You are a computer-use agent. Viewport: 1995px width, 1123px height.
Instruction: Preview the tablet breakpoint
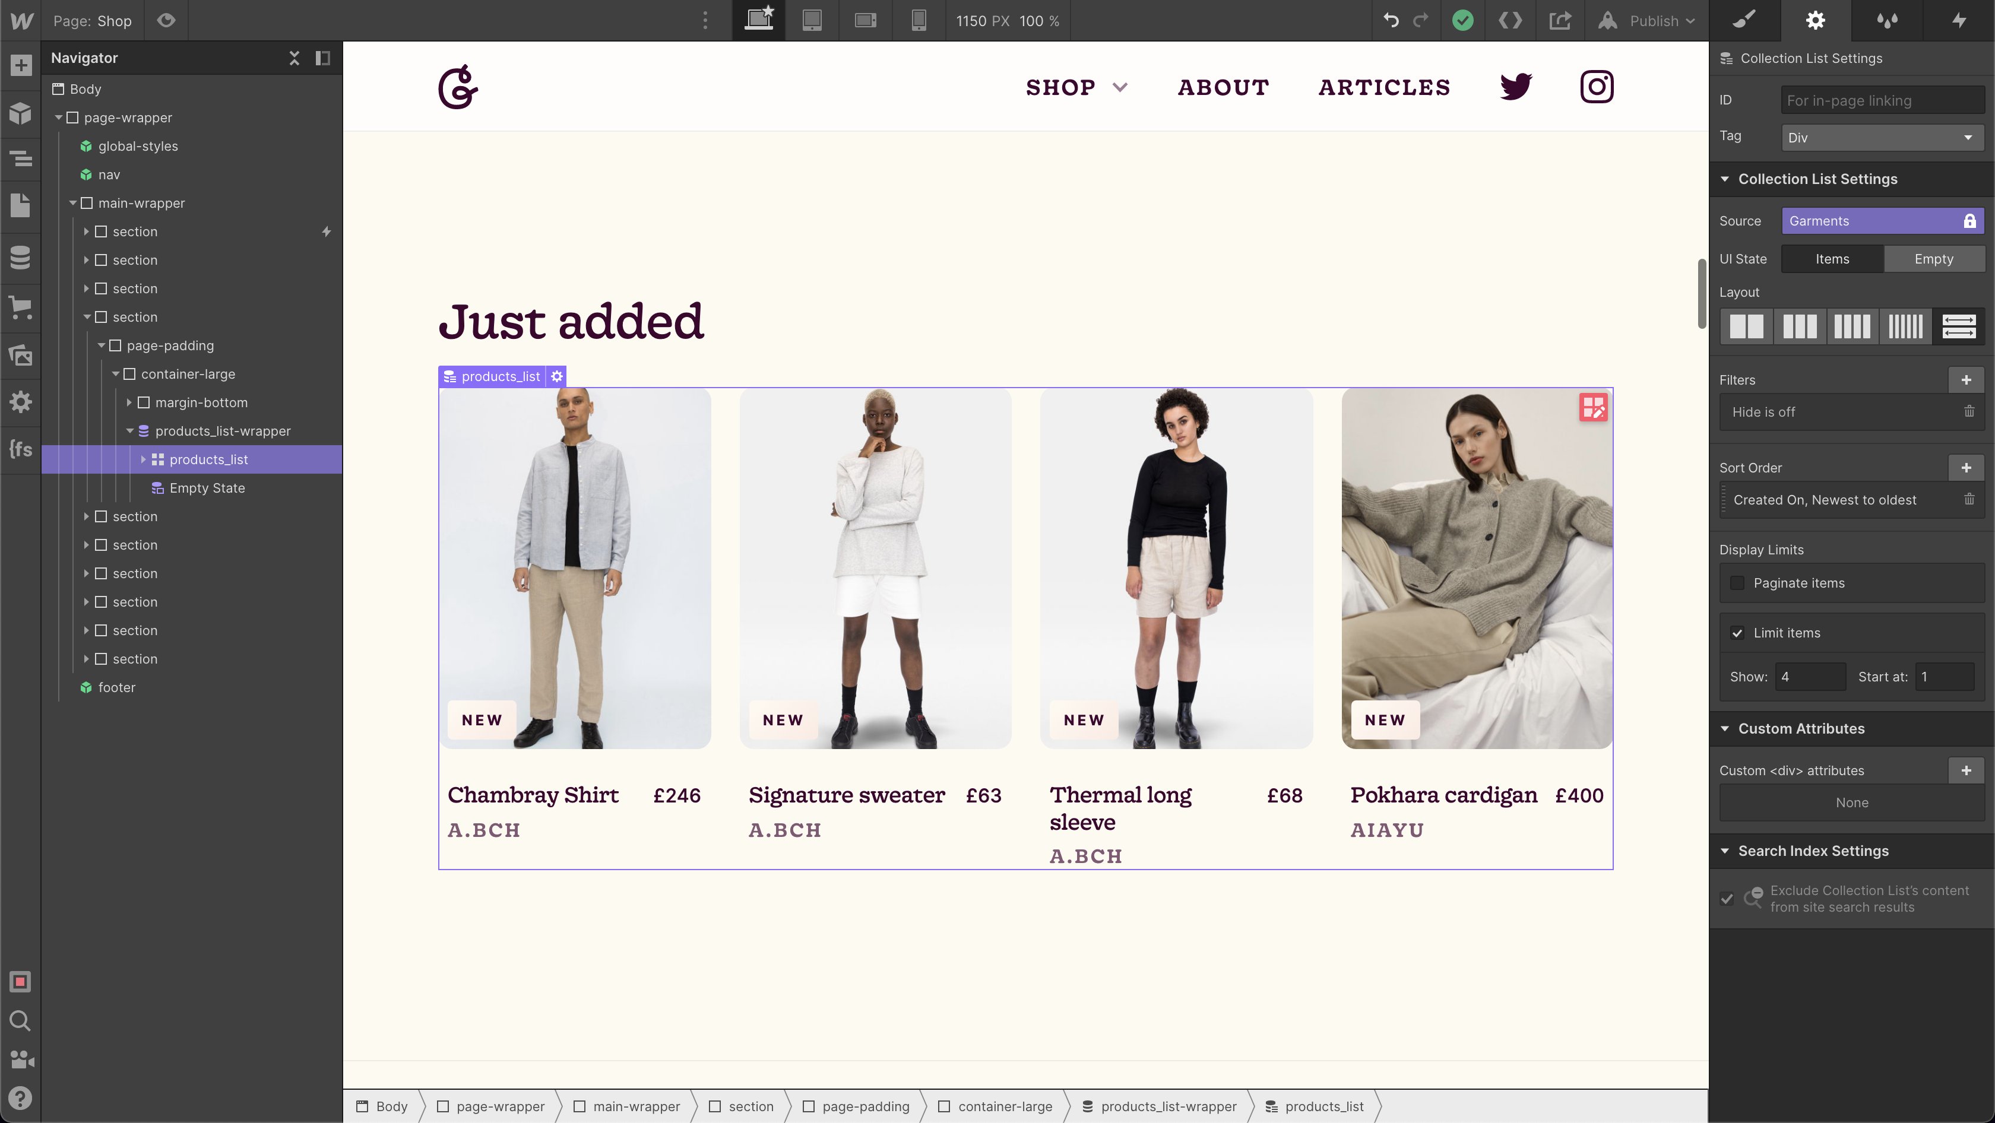812,21
